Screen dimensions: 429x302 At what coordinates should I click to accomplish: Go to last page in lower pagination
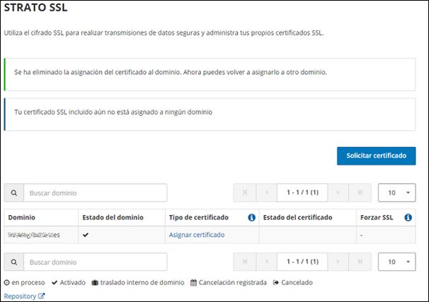(x=360, y=262)
